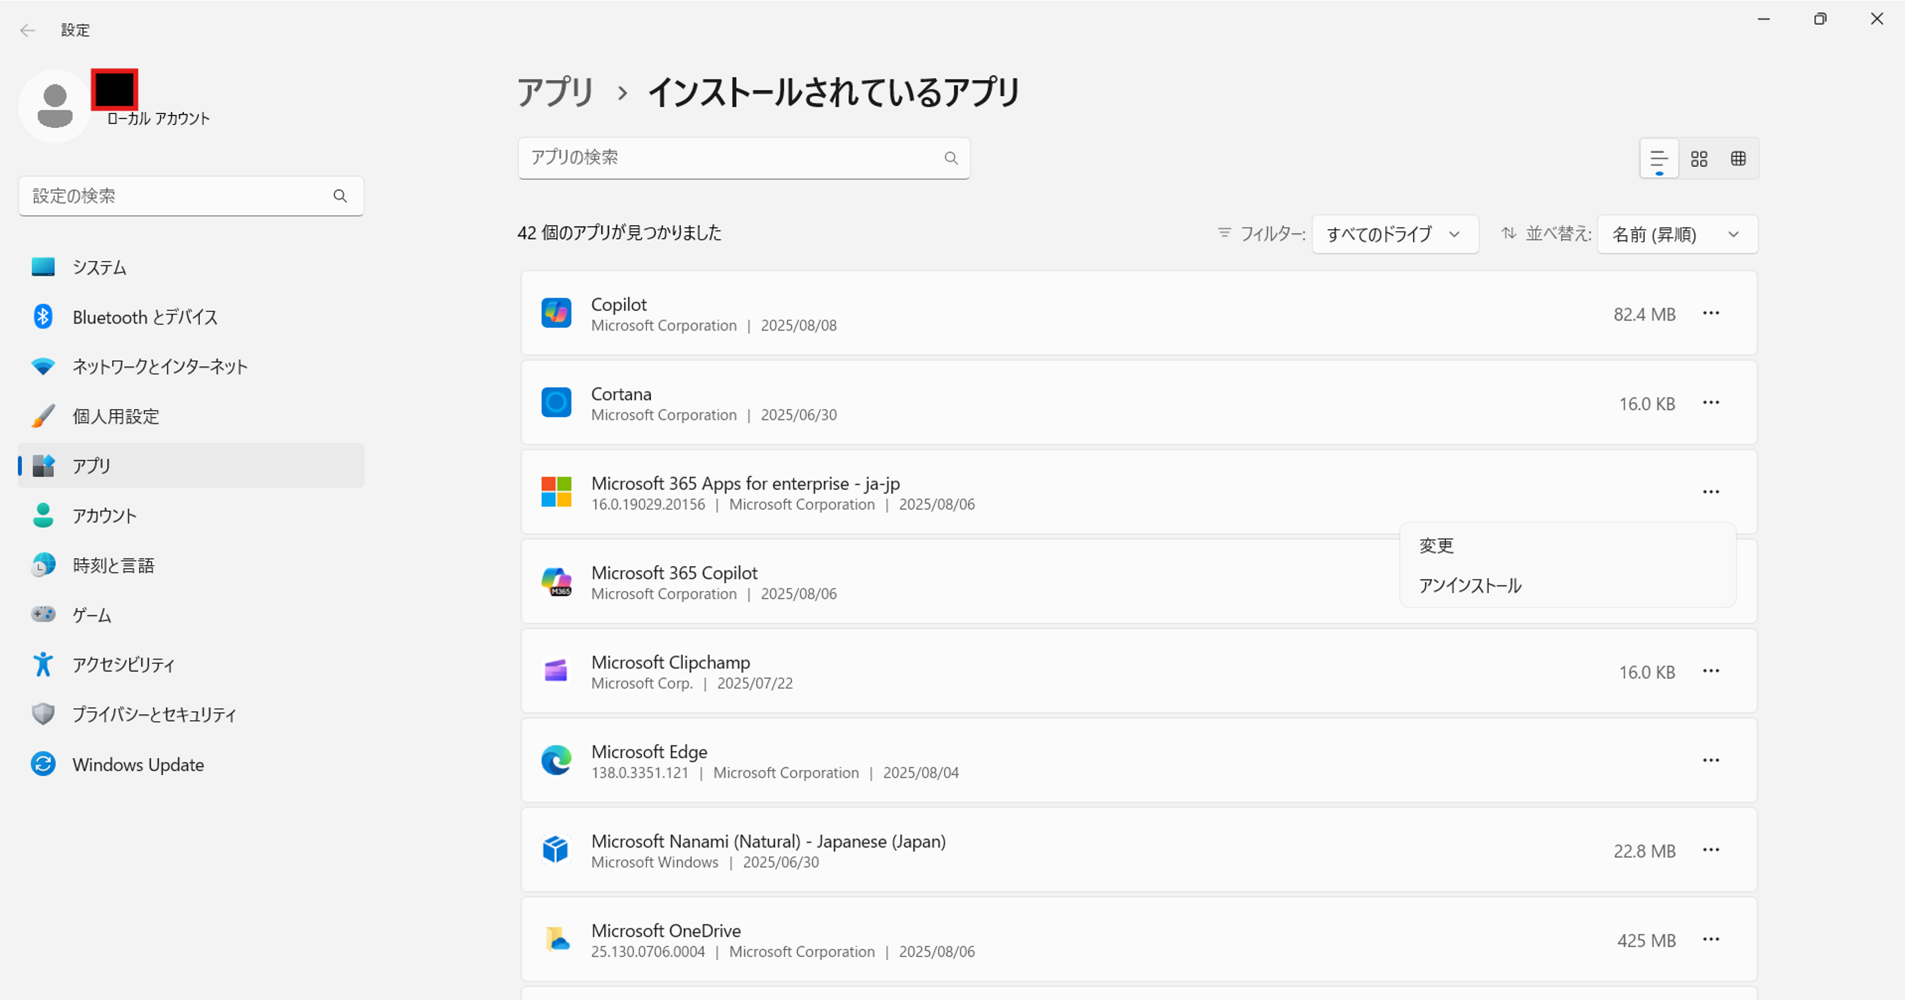Open Bluetooth とデバイス settings
This screenshot has width=1905, height=1000.
coord(191,317)
